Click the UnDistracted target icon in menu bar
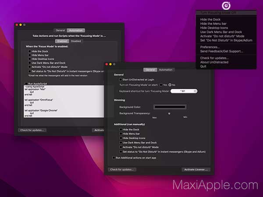 (226, 6)
